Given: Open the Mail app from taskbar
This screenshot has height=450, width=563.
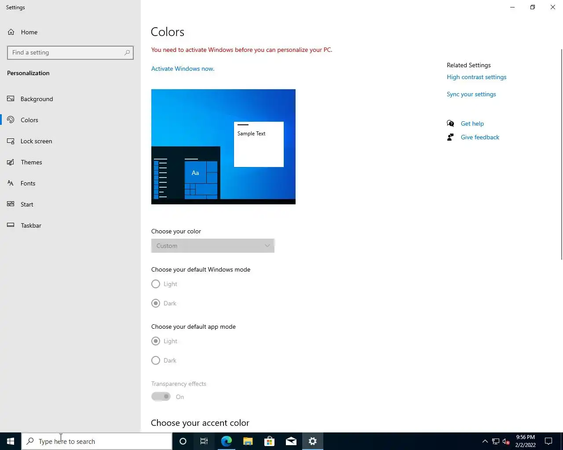Looking at the screenshot, I should [291, 441].
